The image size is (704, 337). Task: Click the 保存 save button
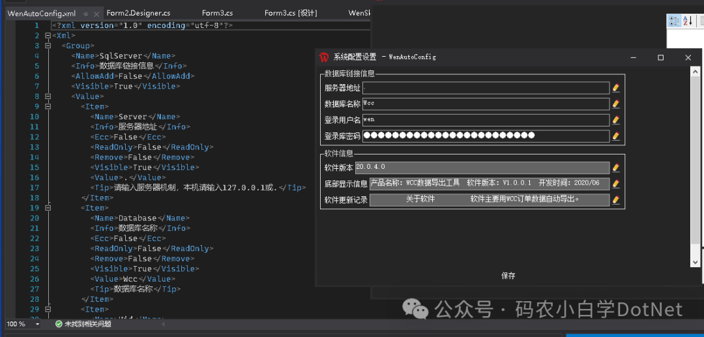[x=508, y=276]
